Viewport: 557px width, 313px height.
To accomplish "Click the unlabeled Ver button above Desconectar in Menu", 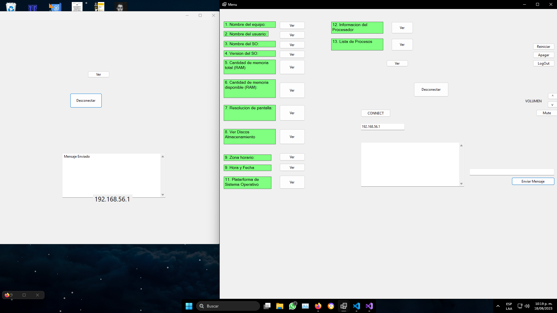I will [397, 63].
